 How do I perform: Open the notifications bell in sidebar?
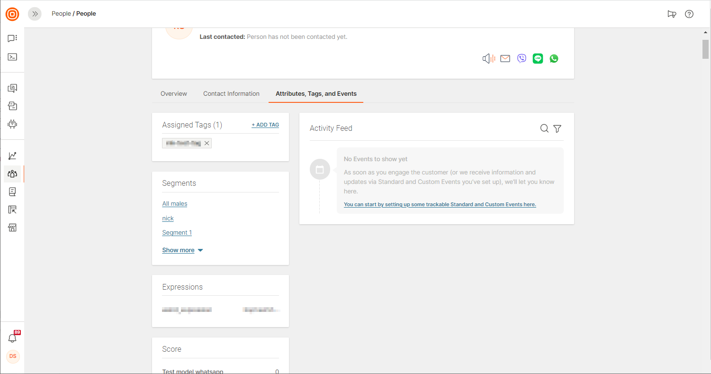point(12,338)
